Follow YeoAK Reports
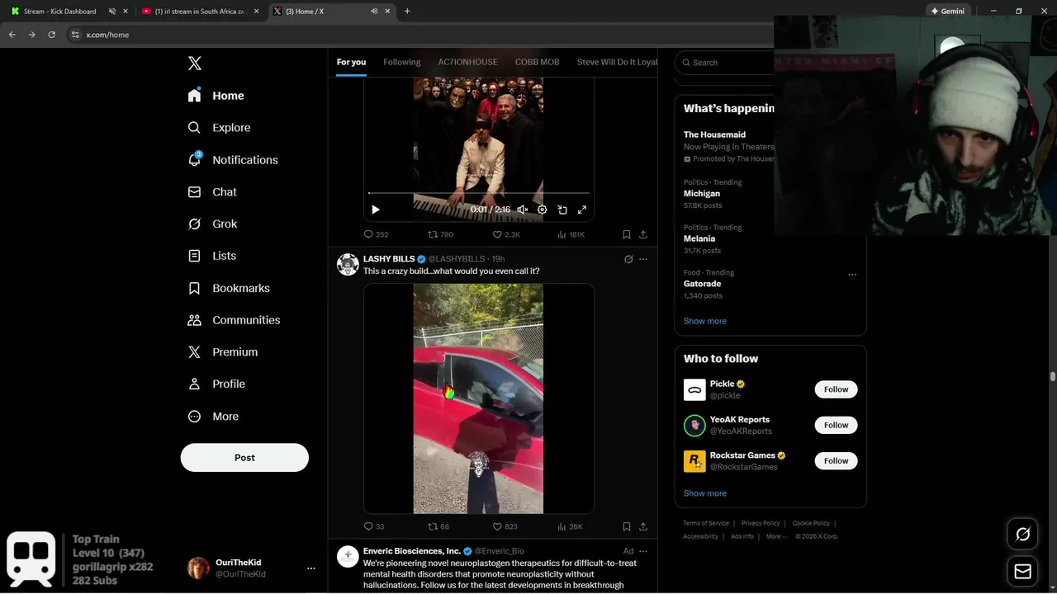Screen dimensions: 1057x594 coord(836,425)
